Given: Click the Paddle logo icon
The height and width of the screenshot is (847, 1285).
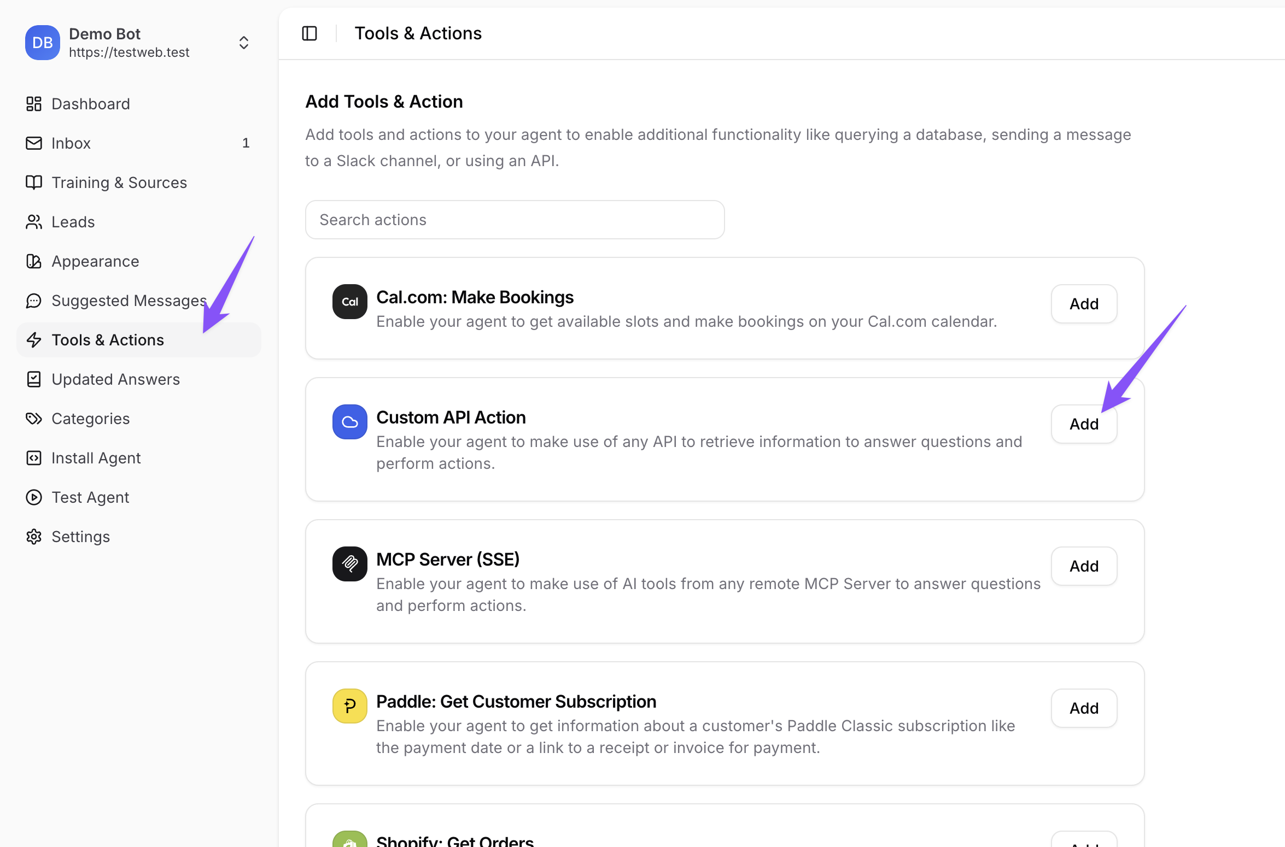Looking at the screenshot, I should (x=349, y=706).
